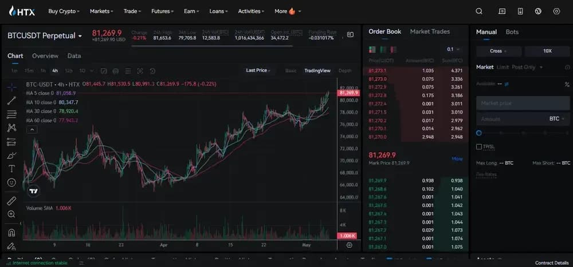Select the pattern drawing tool

(11, 127)
